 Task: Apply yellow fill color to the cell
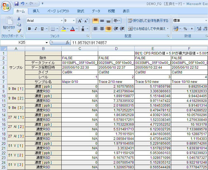tap(63, 29)
